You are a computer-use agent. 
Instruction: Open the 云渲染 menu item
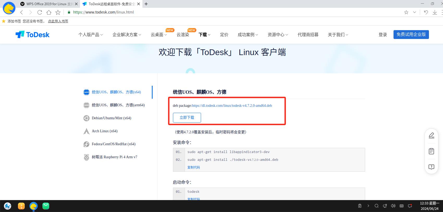(183, 35)
